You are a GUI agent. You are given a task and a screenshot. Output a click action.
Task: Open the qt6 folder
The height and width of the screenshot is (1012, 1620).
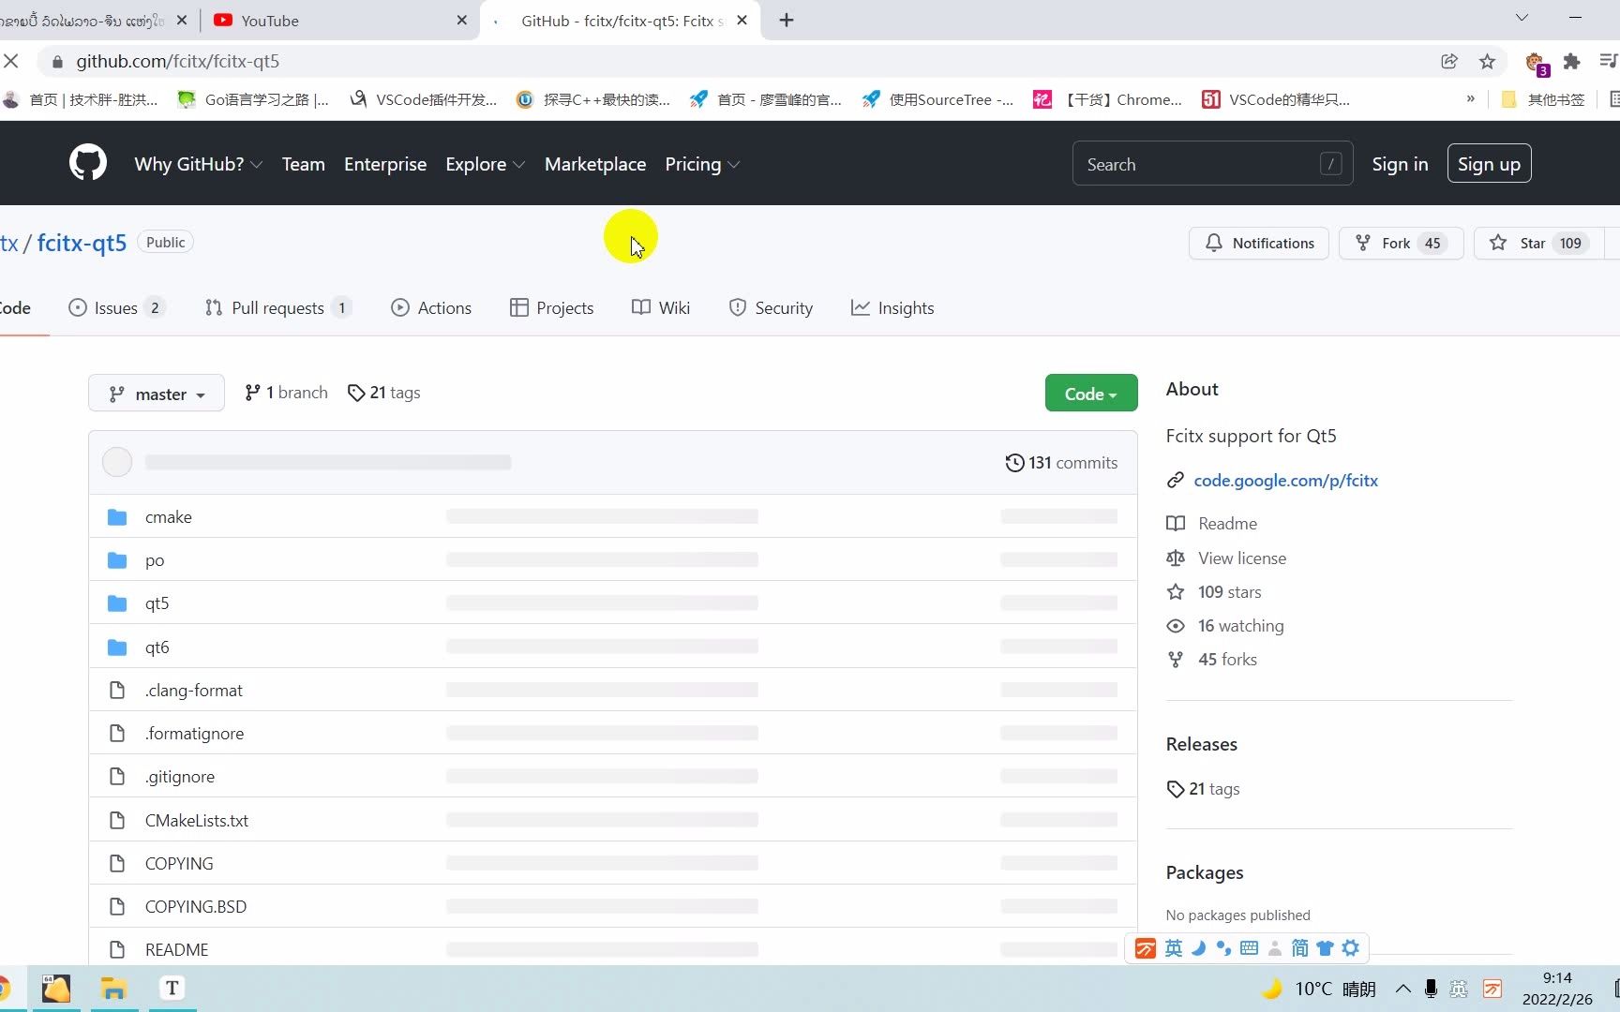click(157, 647)
